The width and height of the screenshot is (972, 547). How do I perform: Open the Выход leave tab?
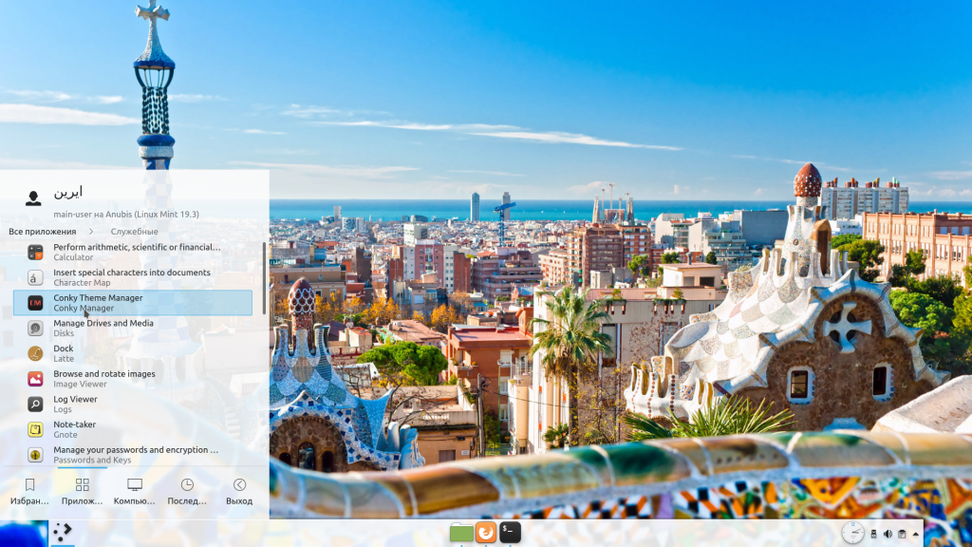click(239, 491)
